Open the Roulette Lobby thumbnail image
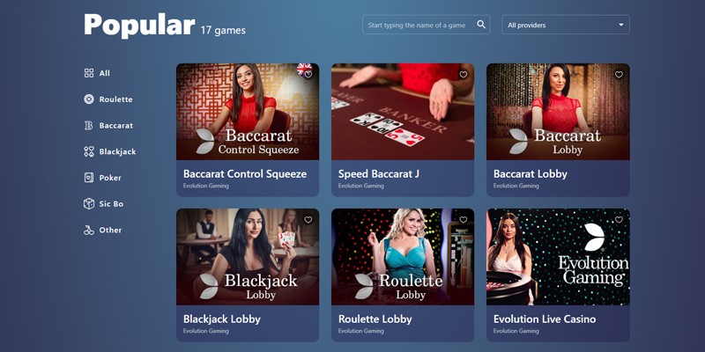 point(403,257)
